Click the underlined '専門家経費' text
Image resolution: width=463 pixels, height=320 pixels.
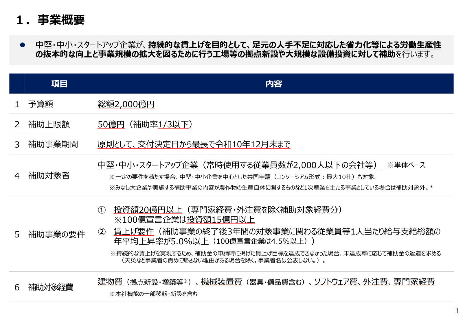coord(414,282)
